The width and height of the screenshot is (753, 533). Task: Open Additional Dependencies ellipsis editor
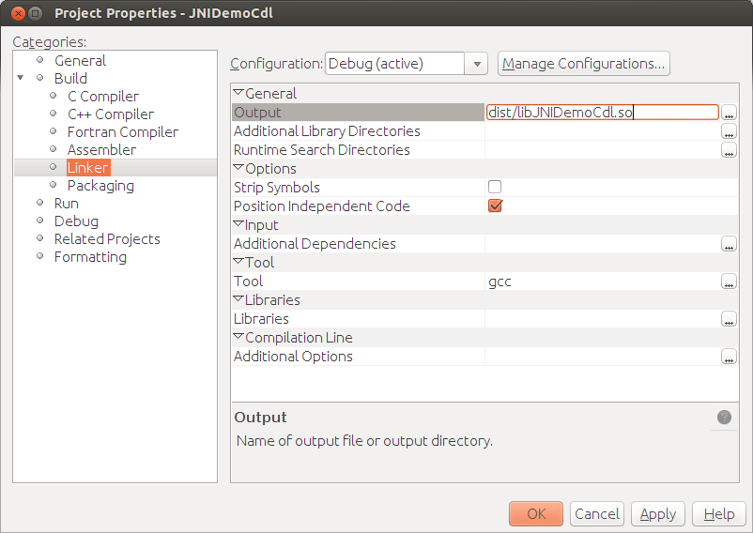729,244
